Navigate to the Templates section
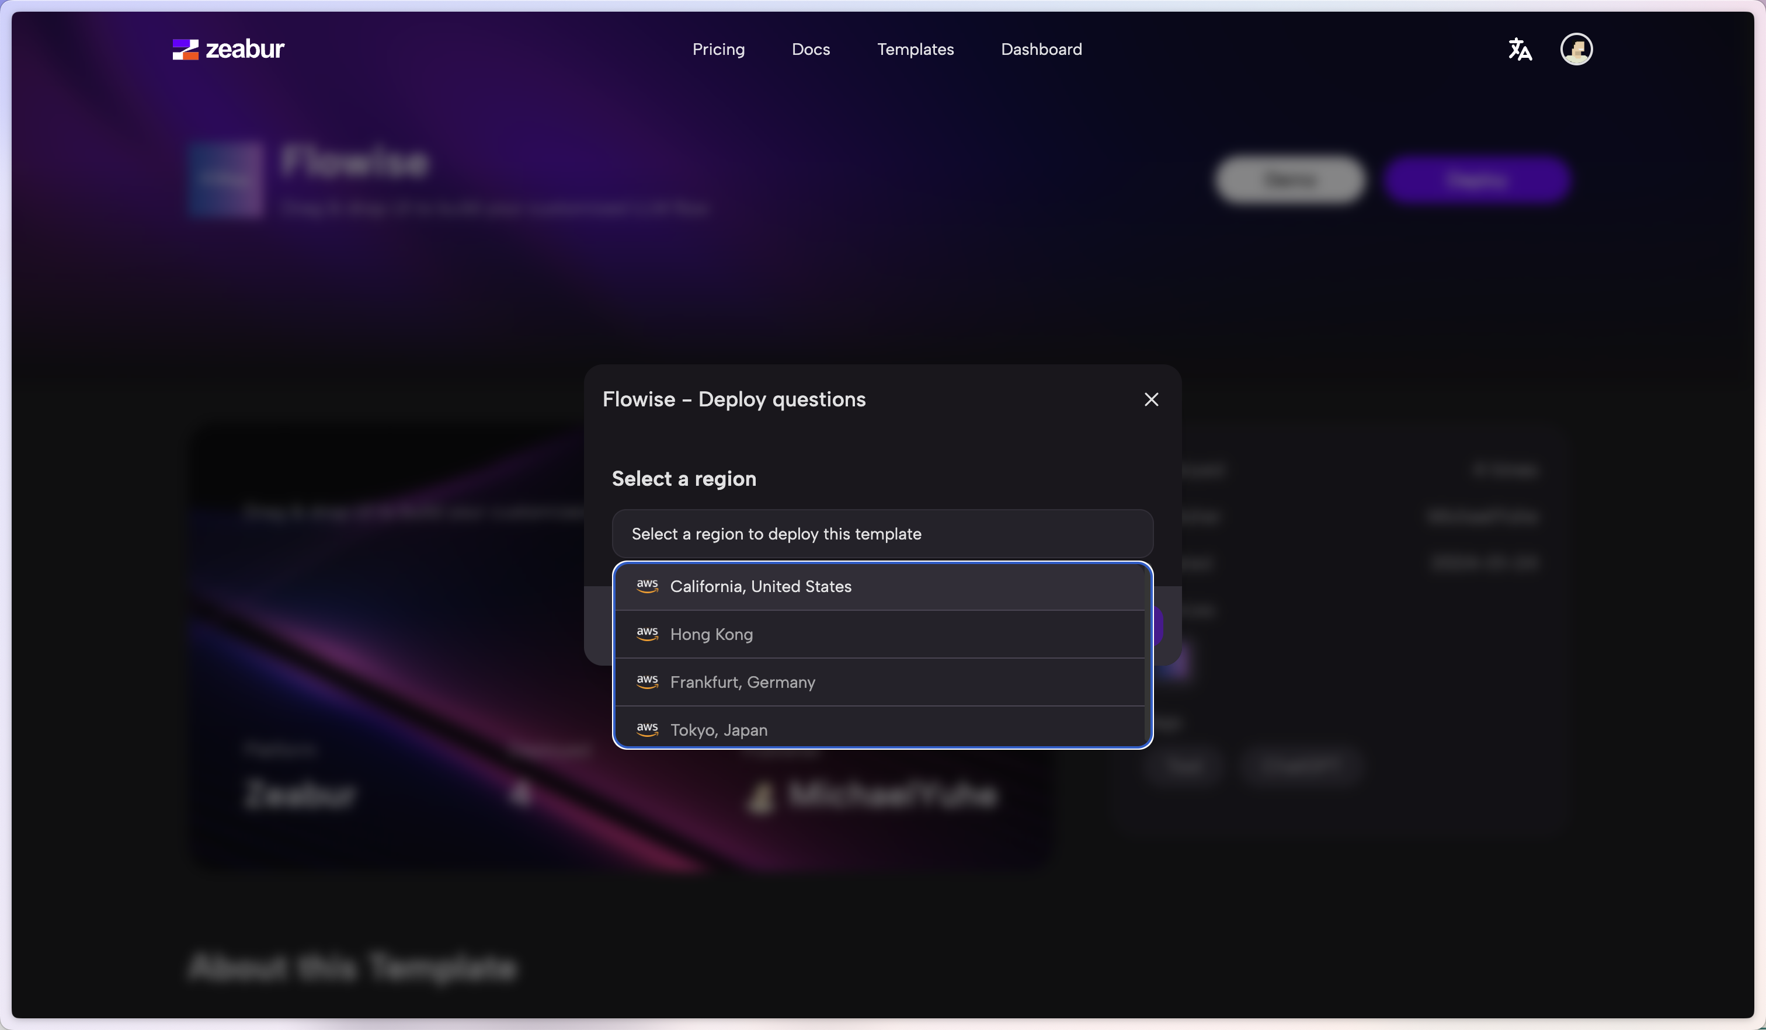Image resolution: width=1766 pixels, height=1030 pixels. tap(915, 49)
